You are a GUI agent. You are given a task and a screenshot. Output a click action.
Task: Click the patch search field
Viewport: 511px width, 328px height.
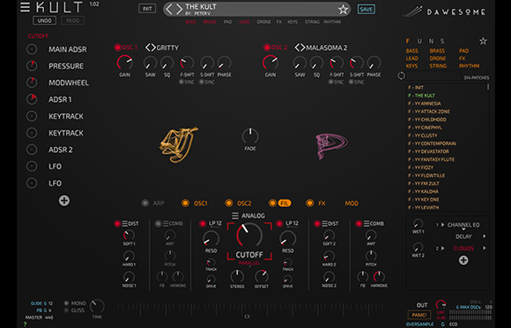click(x=433, y=76)
